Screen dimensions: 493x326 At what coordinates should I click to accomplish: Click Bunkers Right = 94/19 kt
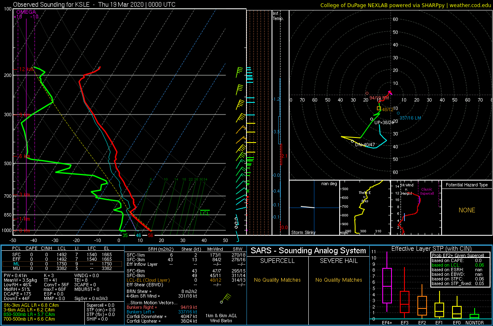[x=162, y=307]
